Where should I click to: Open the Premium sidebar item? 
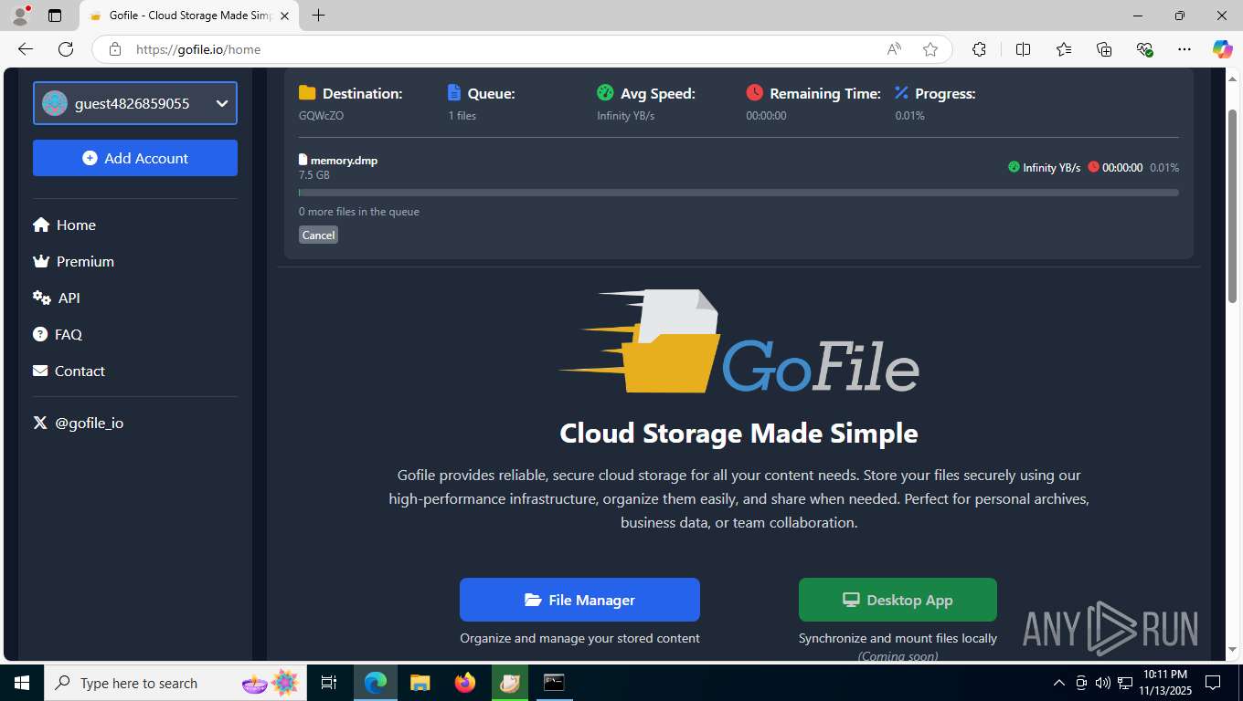(x=73, y=261)
